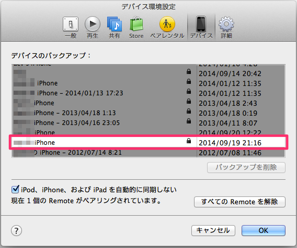The width and height of the screenshot is (297, 248).
Task: Select the backup dated 2014/09/14 20:42
Action: (148, 73)
